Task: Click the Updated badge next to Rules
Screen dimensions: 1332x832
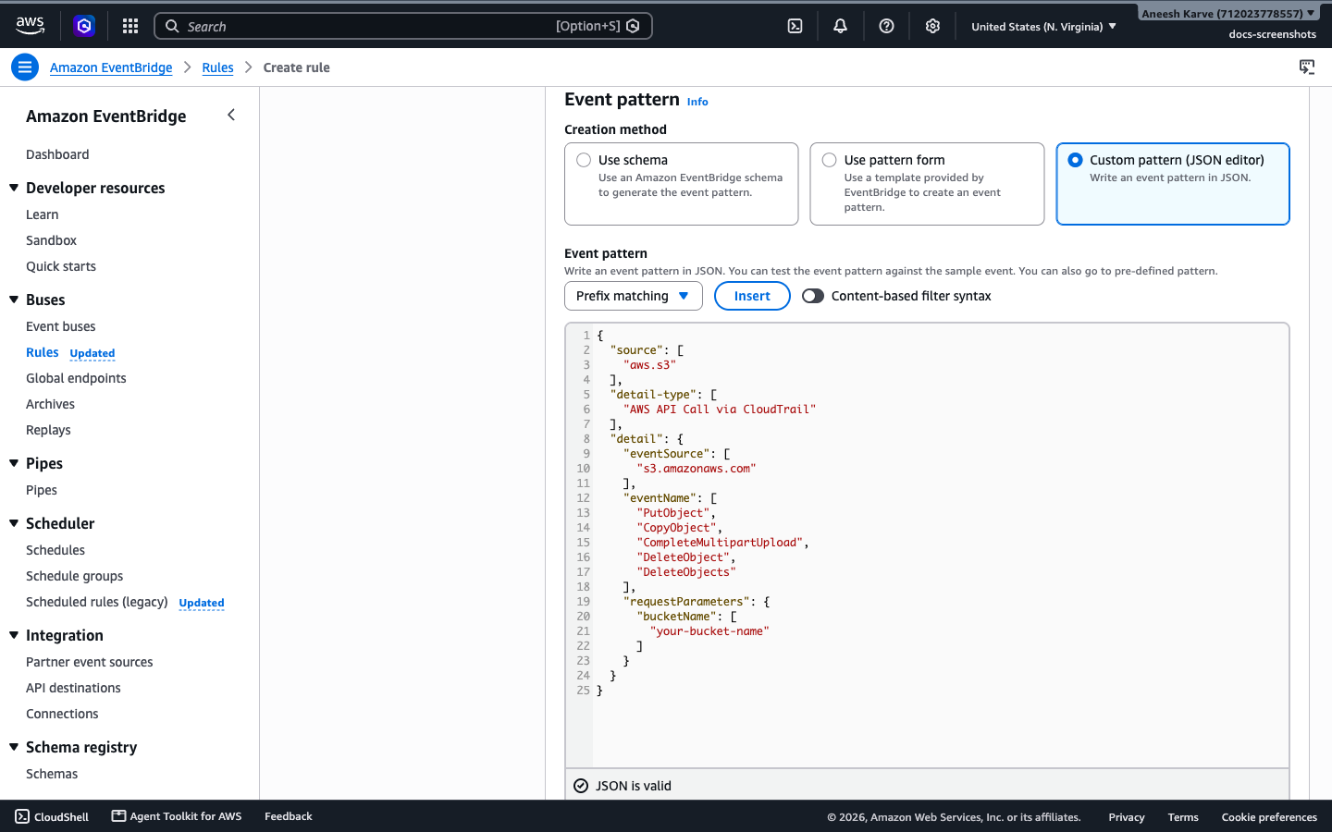Action: click(x=92, y=353)
